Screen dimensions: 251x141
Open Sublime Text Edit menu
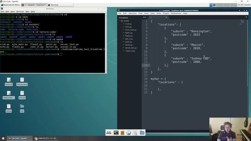point(125,13)
